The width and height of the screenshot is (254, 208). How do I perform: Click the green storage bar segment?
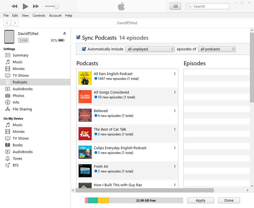[x=93, y=201]
